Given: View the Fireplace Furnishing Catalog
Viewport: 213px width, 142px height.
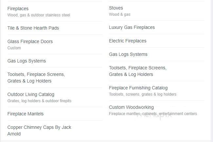Looking at the screenshot, I should coord(138,88).
